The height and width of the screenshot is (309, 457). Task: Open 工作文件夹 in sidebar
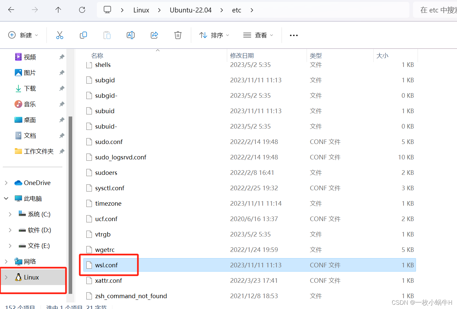click(38, 152)
